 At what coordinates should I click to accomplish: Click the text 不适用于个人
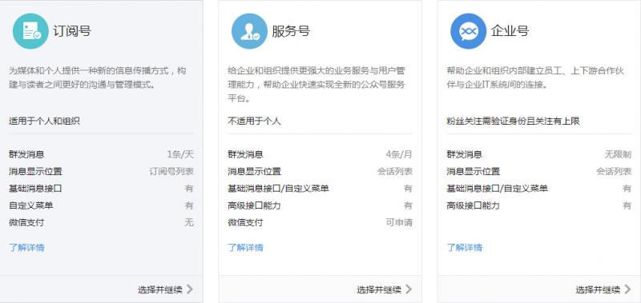click(254, 121)
